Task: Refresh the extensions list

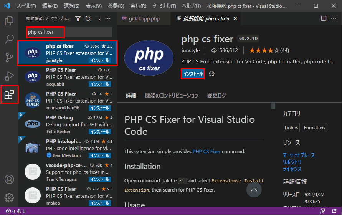Action: pyautogui.click(x=88, y=18)
